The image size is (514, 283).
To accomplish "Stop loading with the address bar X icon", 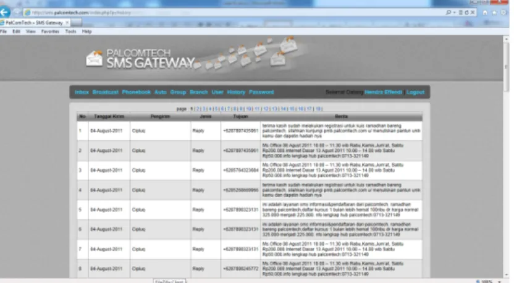I will (473, 12).
